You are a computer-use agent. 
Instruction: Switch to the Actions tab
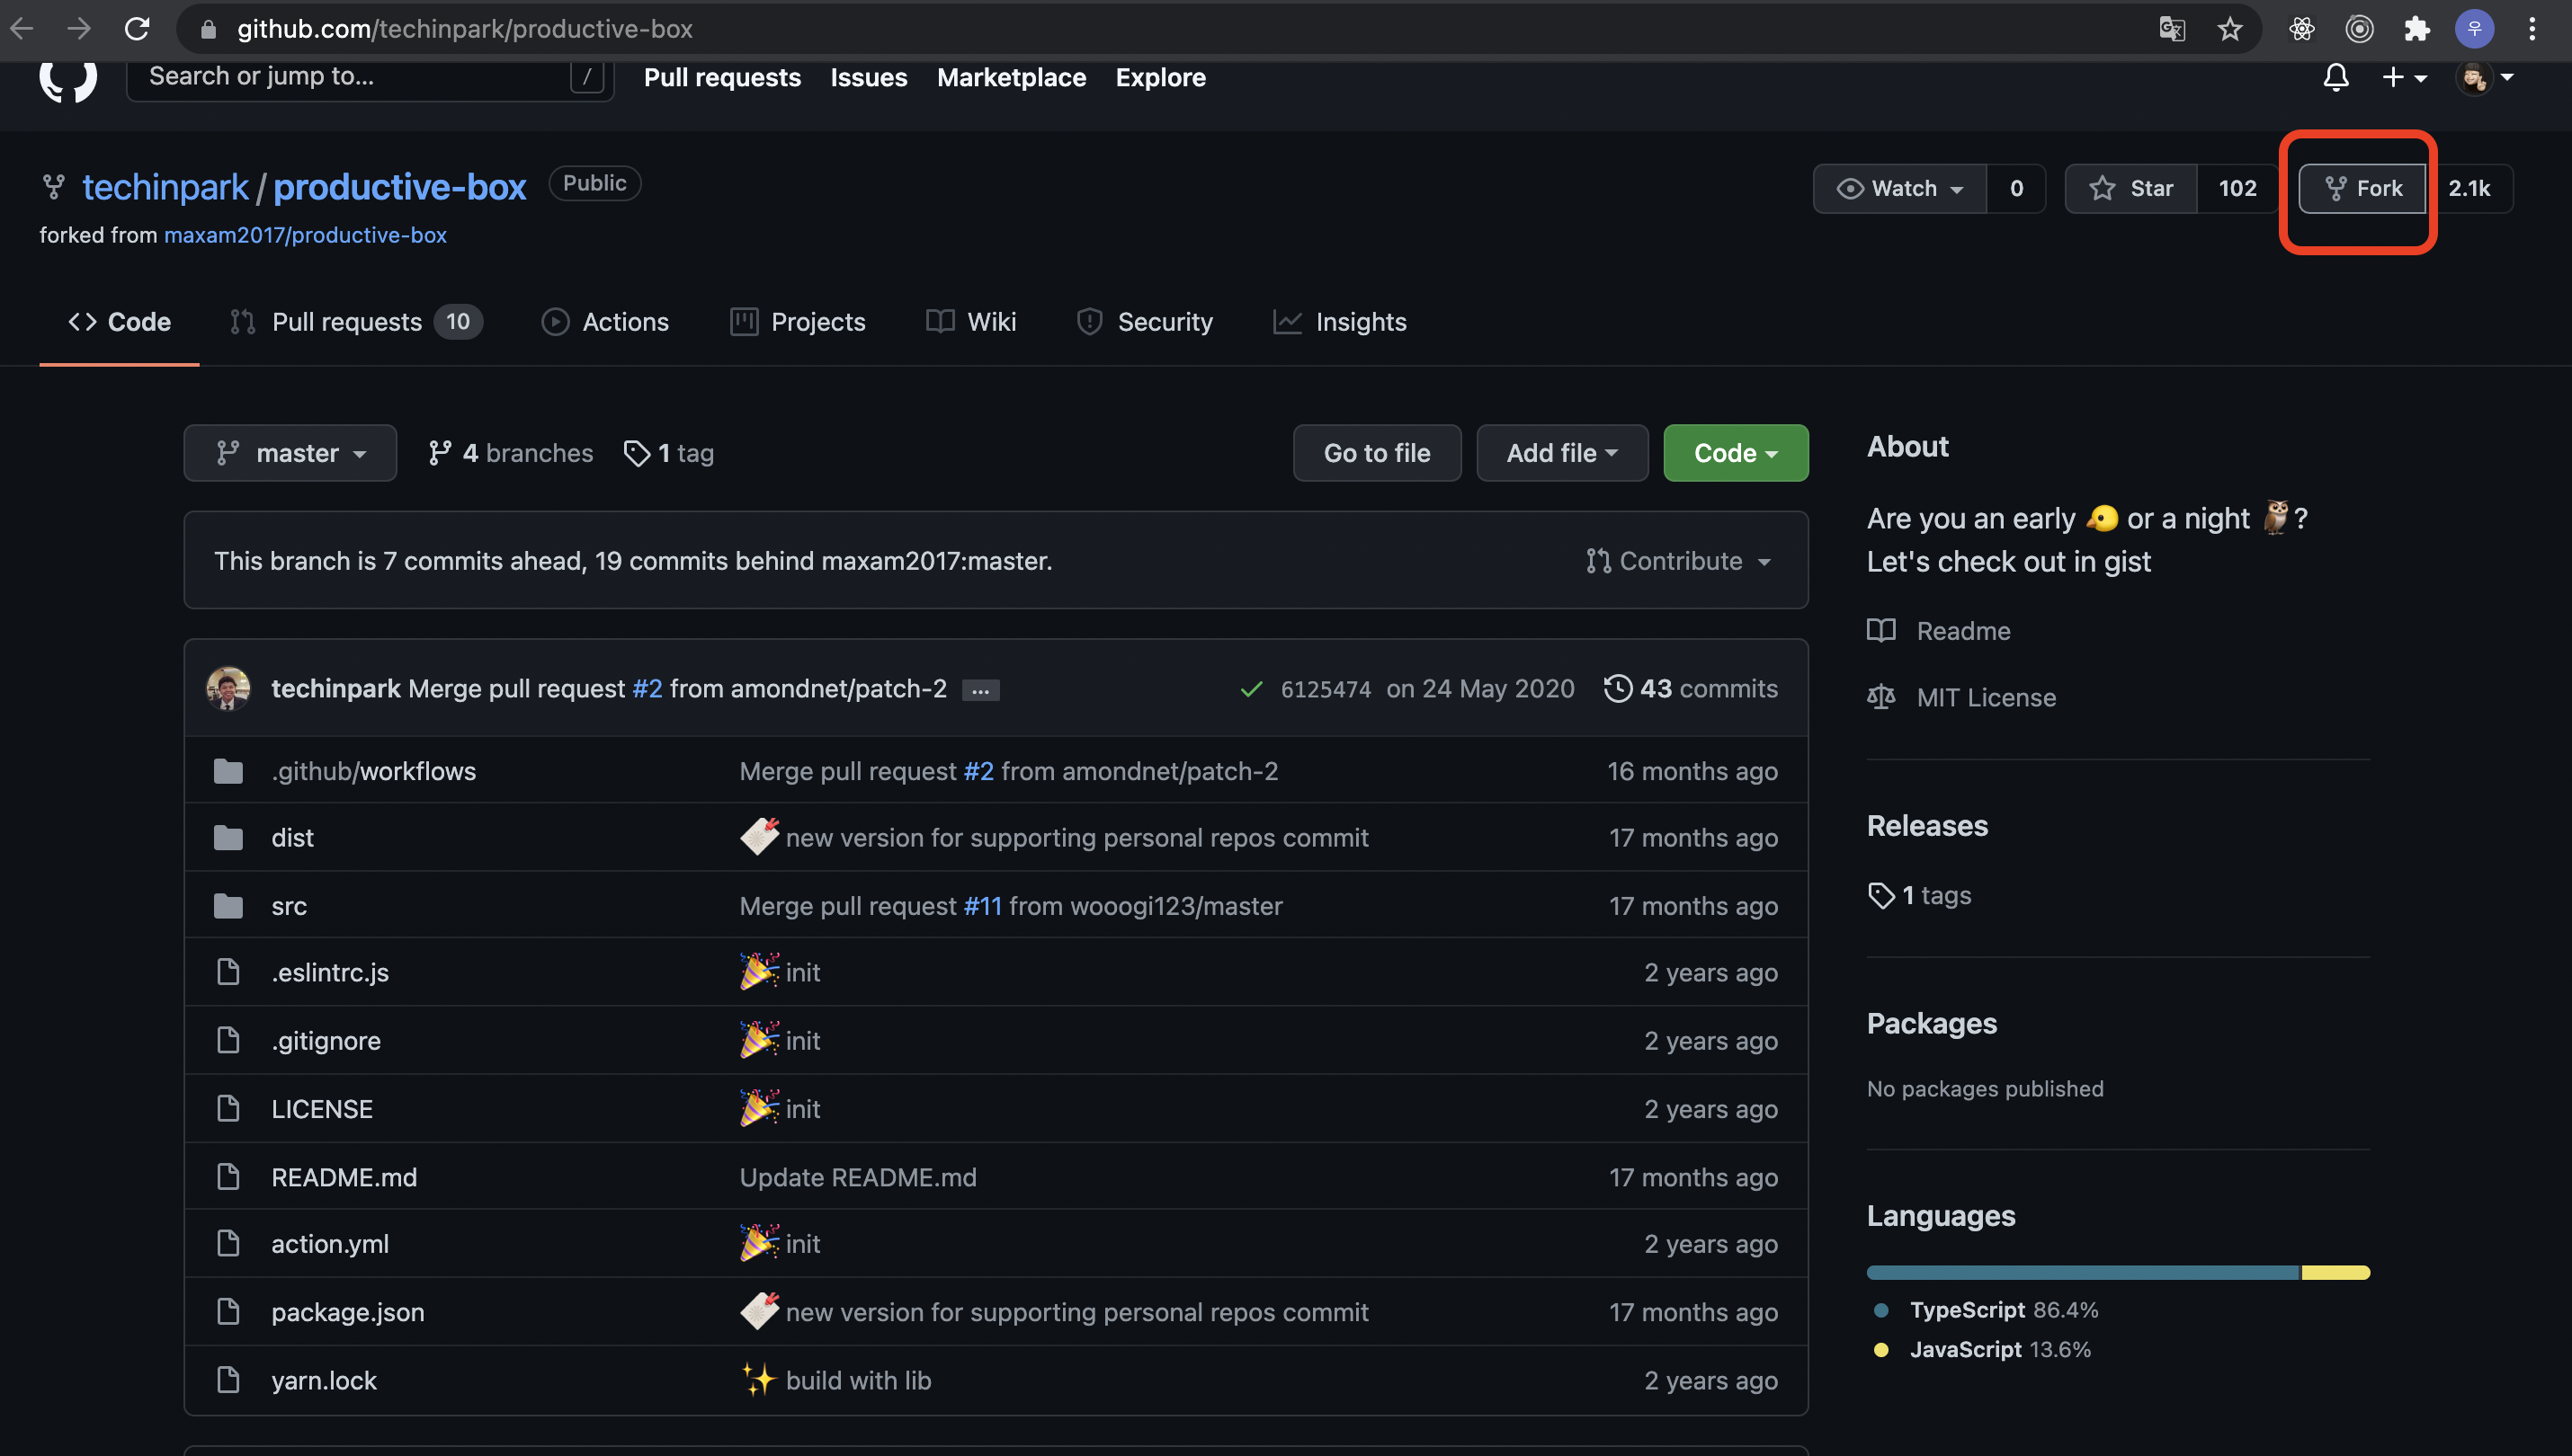pos(605,322)
